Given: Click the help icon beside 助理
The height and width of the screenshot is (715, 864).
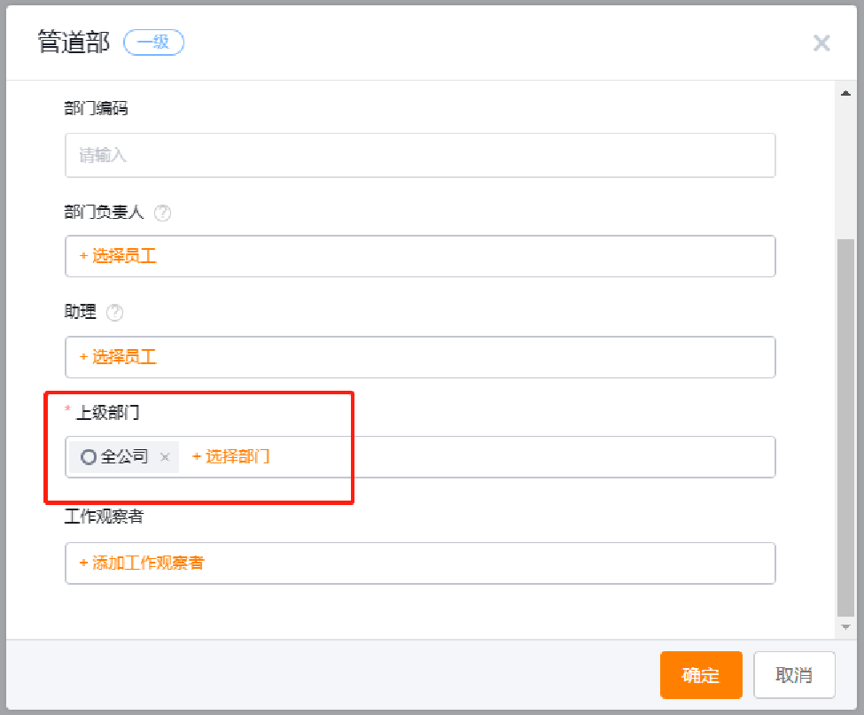Looking at the screenshot, I should [114, 313].
